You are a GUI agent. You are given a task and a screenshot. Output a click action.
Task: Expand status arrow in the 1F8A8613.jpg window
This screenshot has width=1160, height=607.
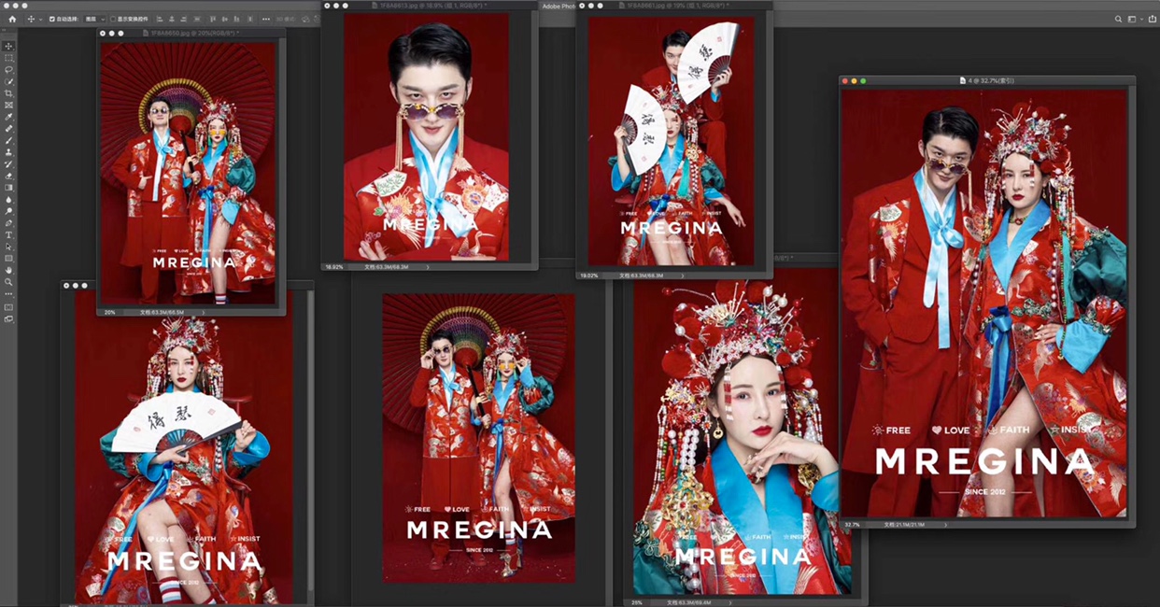click(428, 266)
